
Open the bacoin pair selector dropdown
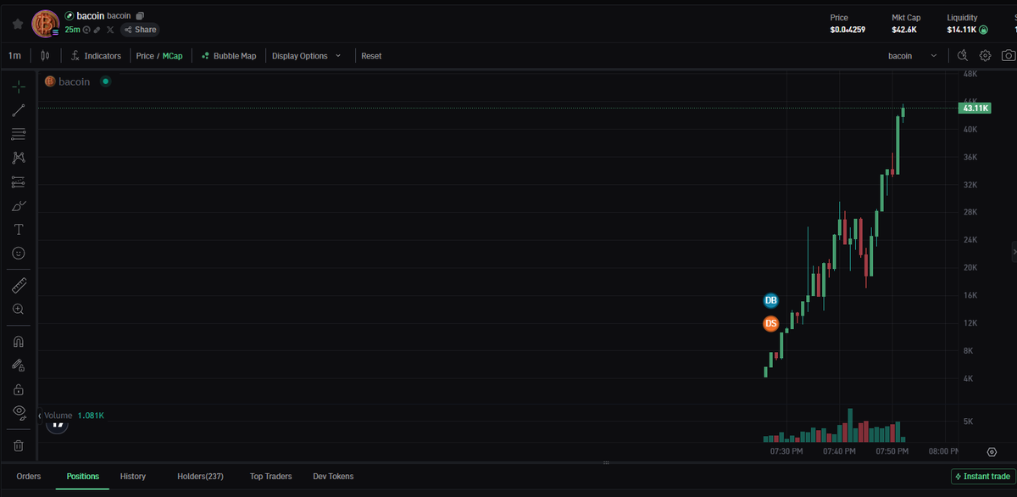coord(913,56)
